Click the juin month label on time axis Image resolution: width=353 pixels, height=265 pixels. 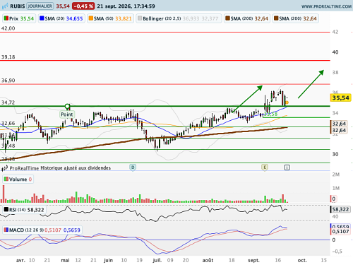(x=108, y=261)
